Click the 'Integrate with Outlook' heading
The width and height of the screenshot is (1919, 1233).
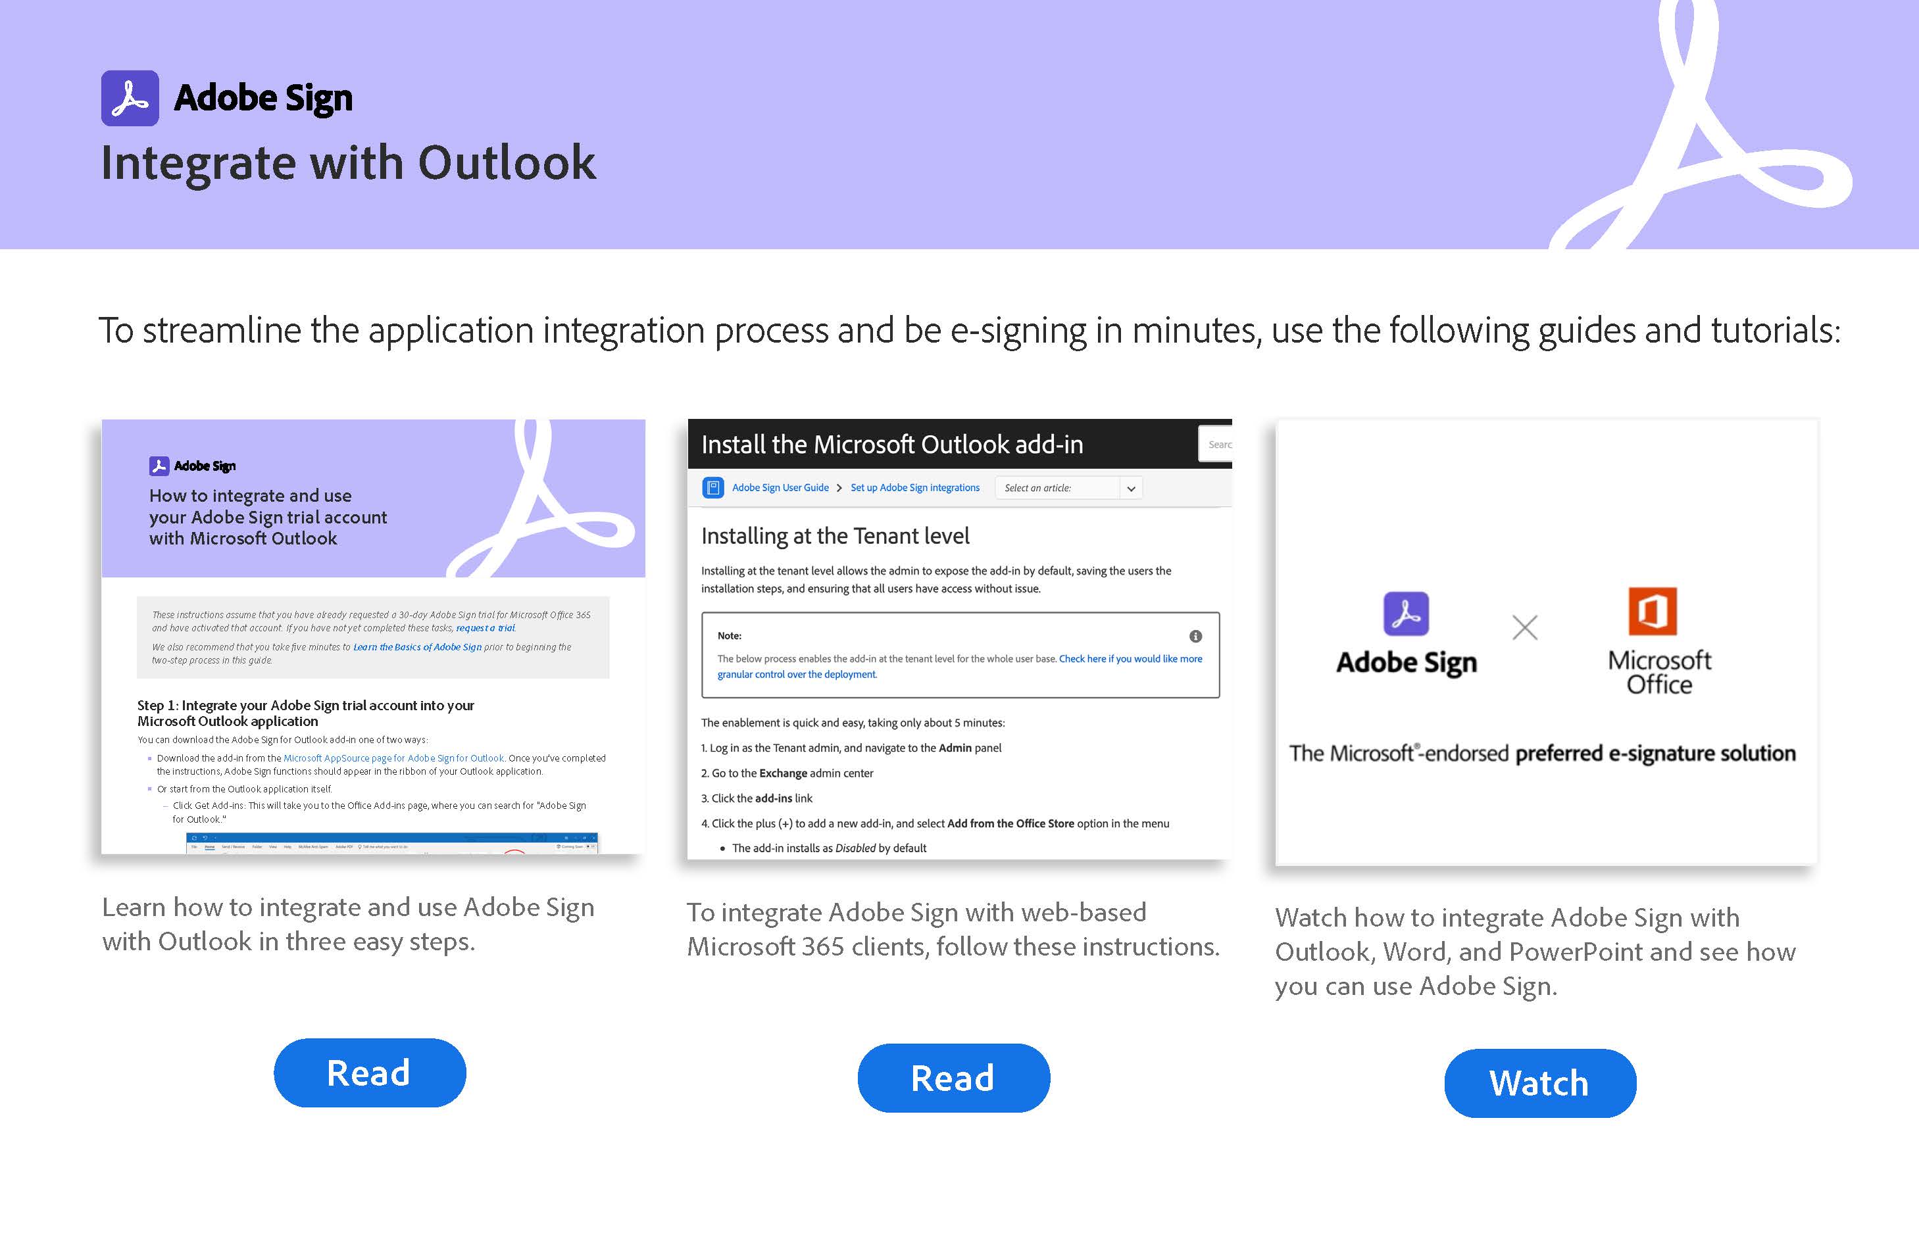point(349,163)
